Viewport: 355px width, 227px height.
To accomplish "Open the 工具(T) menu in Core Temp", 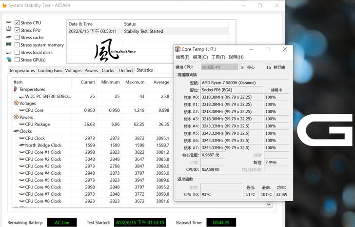I will click(218, 57).
